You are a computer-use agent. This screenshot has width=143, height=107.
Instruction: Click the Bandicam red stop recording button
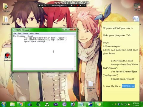pos(78,6)
